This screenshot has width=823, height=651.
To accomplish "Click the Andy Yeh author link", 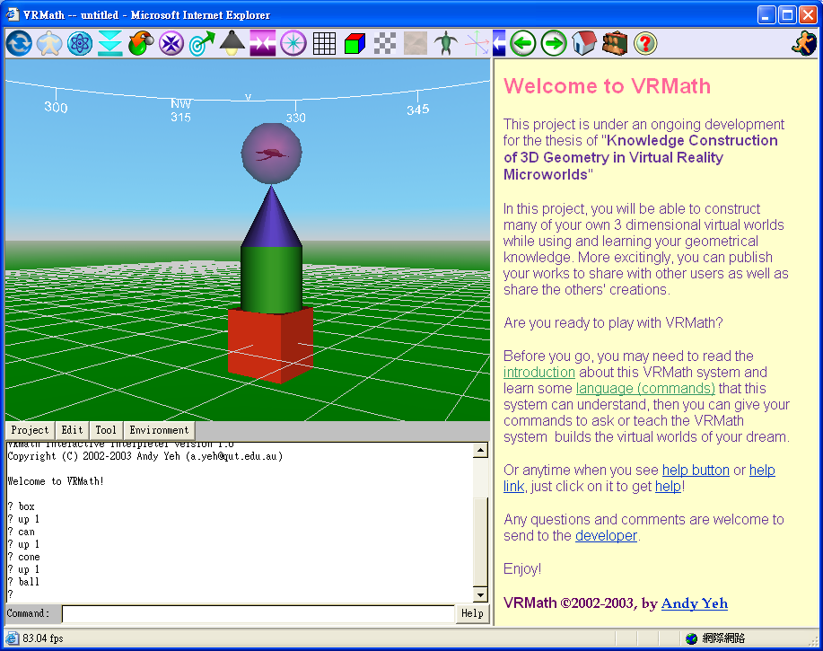I will tap(694, 603).
